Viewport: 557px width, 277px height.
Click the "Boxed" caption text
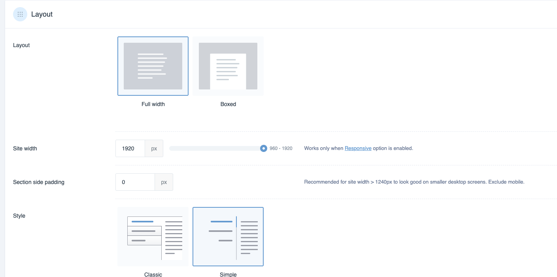[x=228, y=104]
